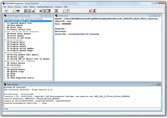Click the 'Ready' status bar text

(6, 109)
